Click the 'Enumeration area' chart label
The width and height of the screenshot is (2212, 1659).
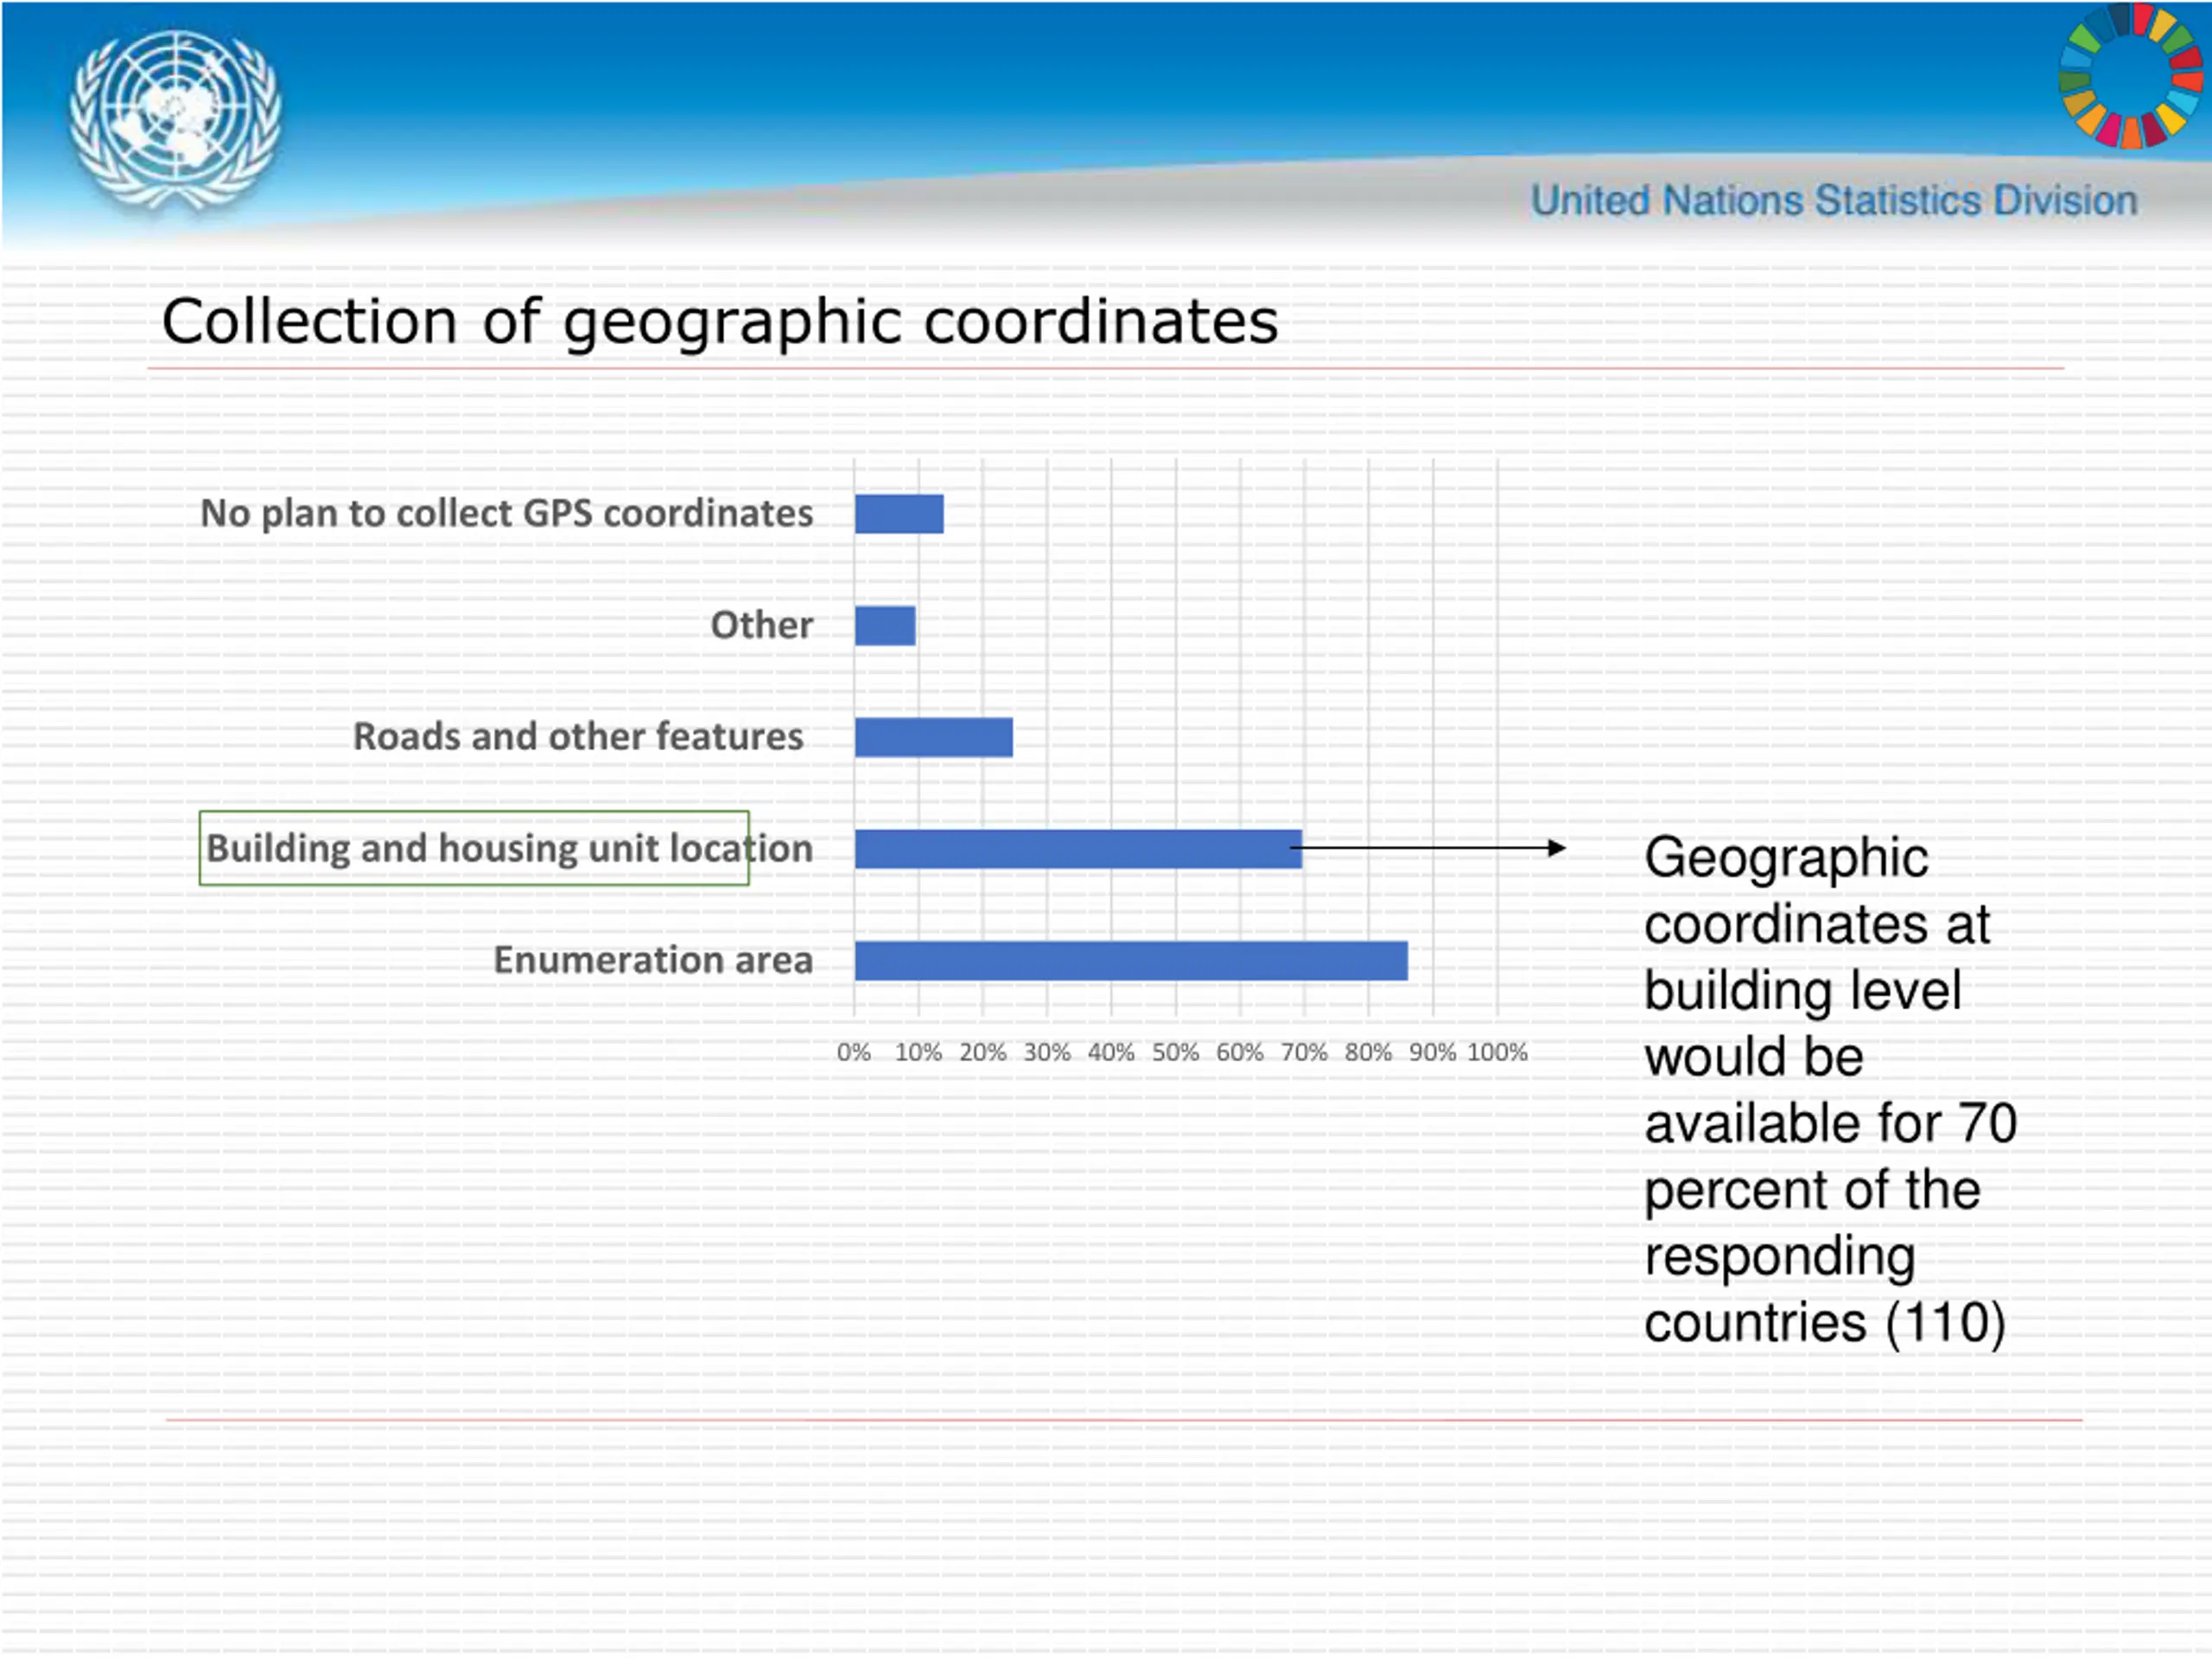[653, 960]
